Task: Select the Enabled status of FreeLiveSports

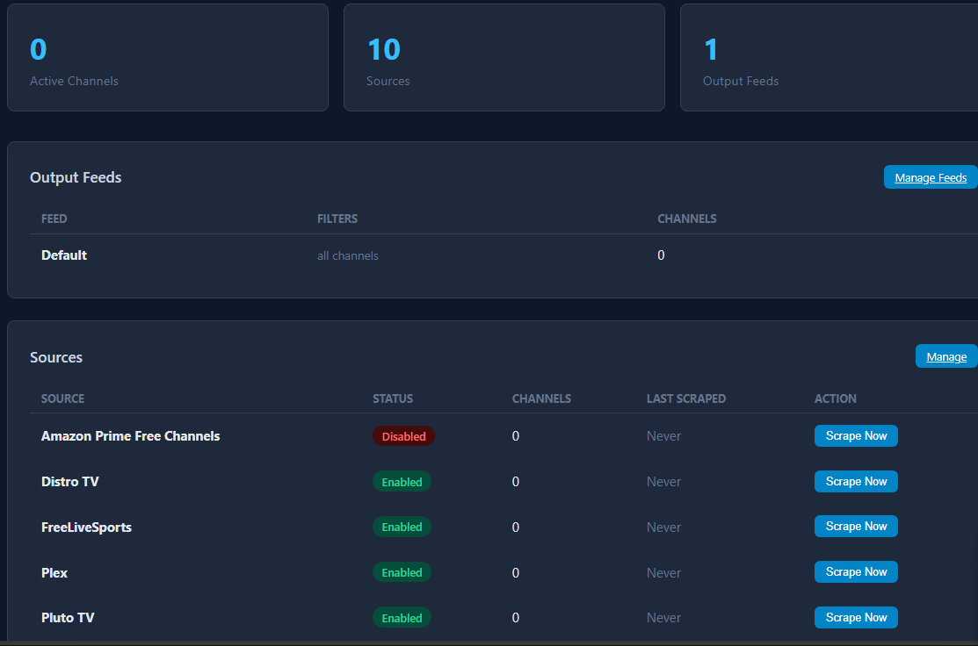Action: coord(402,528)
